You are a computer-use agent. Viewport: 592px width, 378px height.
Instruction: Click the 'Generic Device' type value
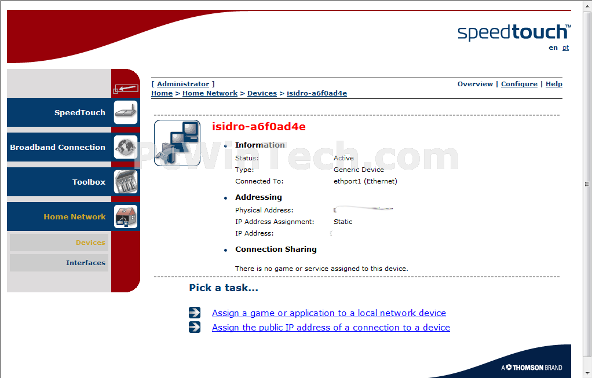click(359, 170)
